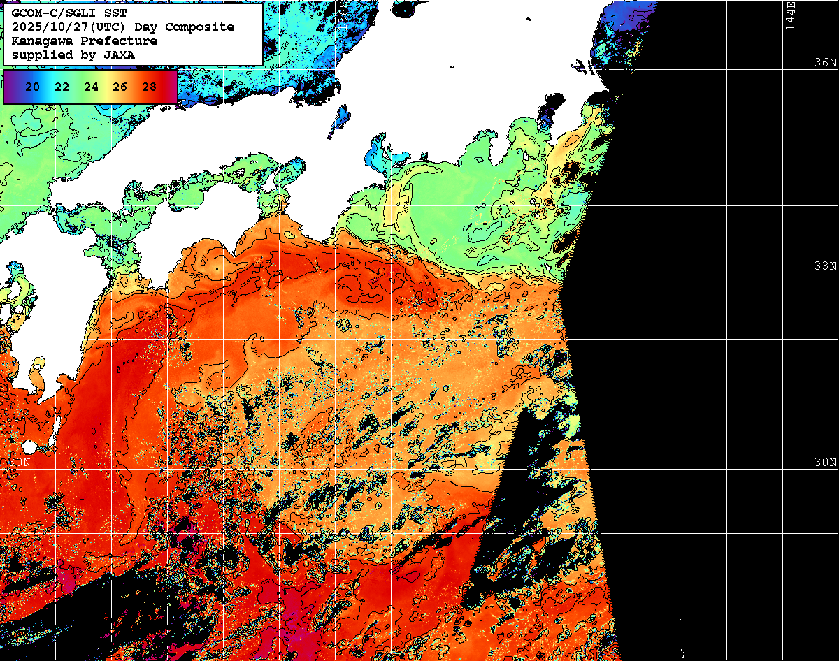Click the 36N latitude label
839x661 pixels.
(x=825, y=62)
